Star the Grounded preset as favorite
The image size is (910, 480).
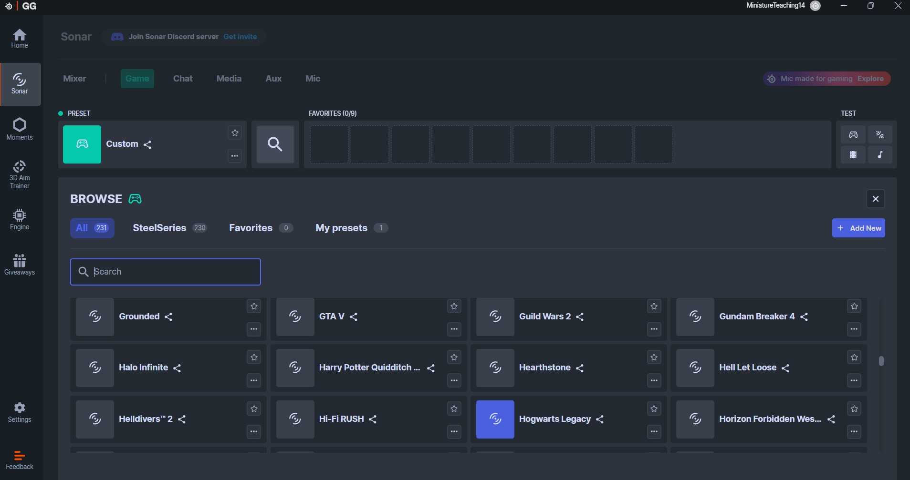pos(254,306)
